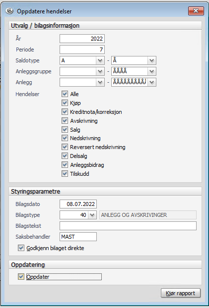Uncheck the Tilskudd checkbox
Screen dimensions: 209x308
(x=65, y=174)
